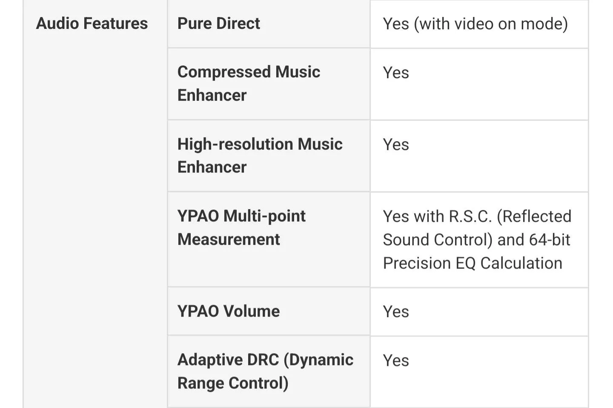The width and height of the screenshot is (613, 408).
Task: Select the Yes value for Adaptive DRC
Action: [x=396, y=361]
